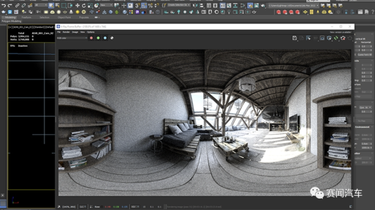Image resolution: width=375 pixels, height=210 pixels.
Task: Click the Save image icon in frame buffer
Action: click(x=294, y=38)
